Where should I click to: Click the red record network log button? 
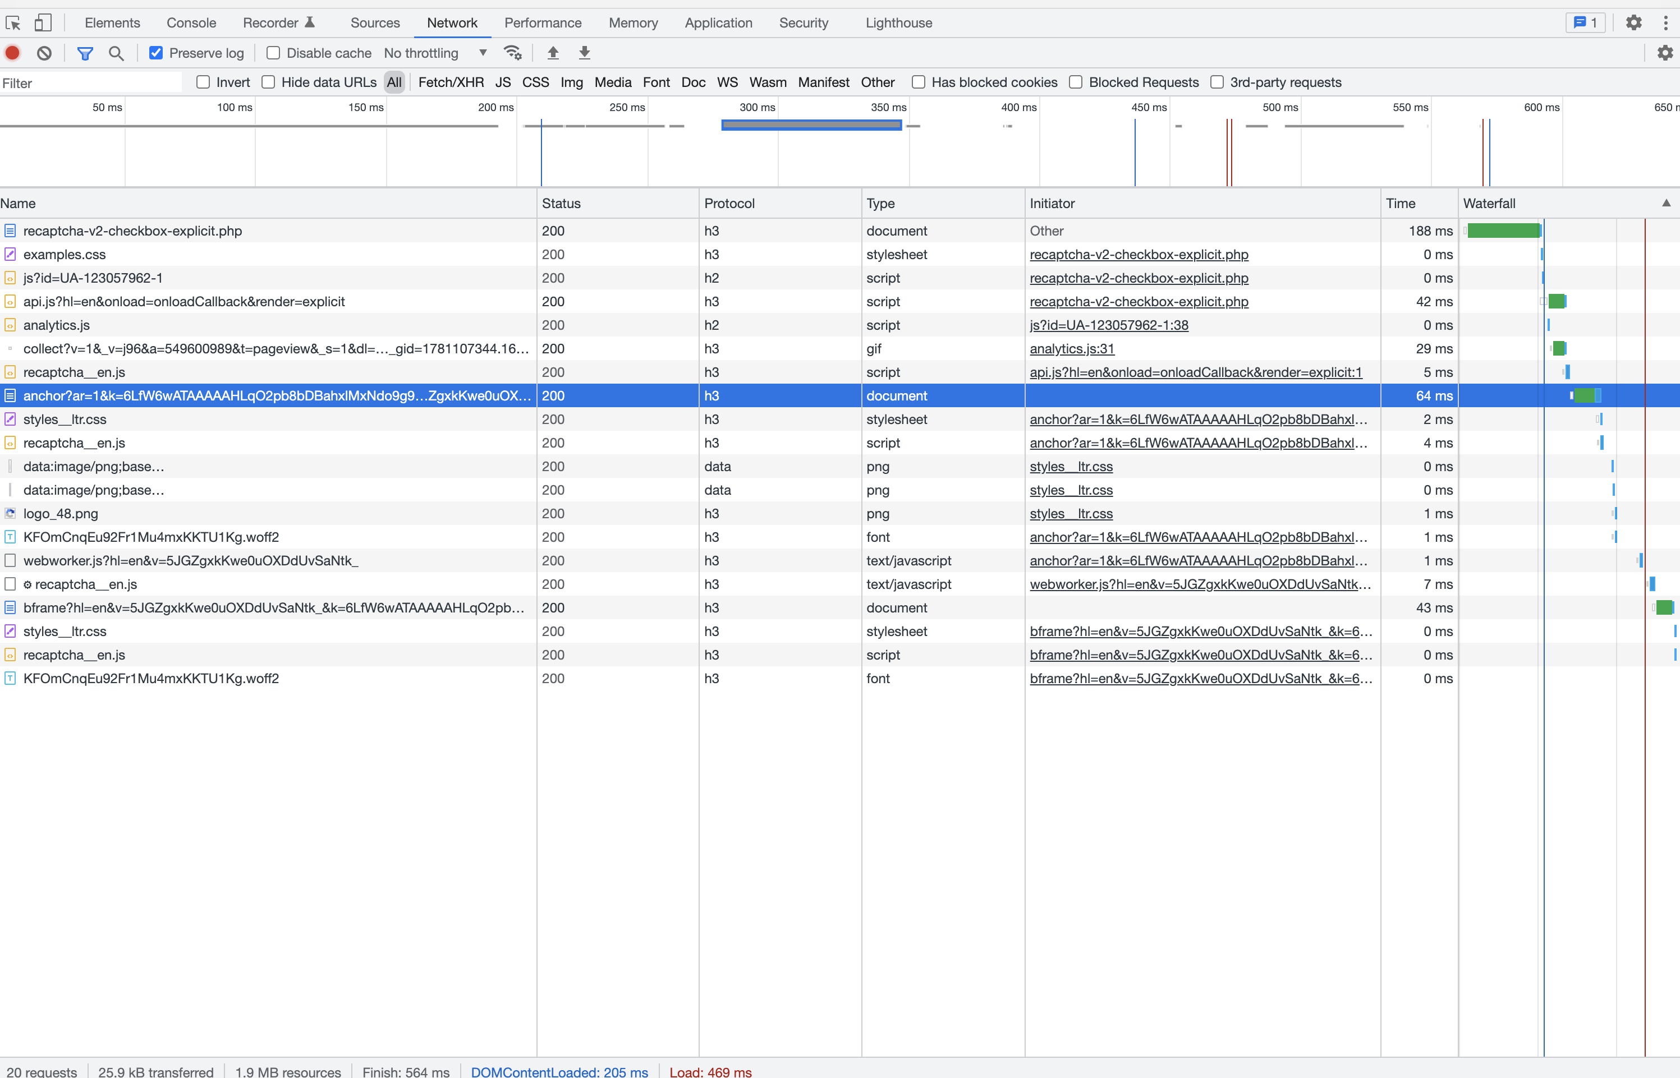click(12, 53)
